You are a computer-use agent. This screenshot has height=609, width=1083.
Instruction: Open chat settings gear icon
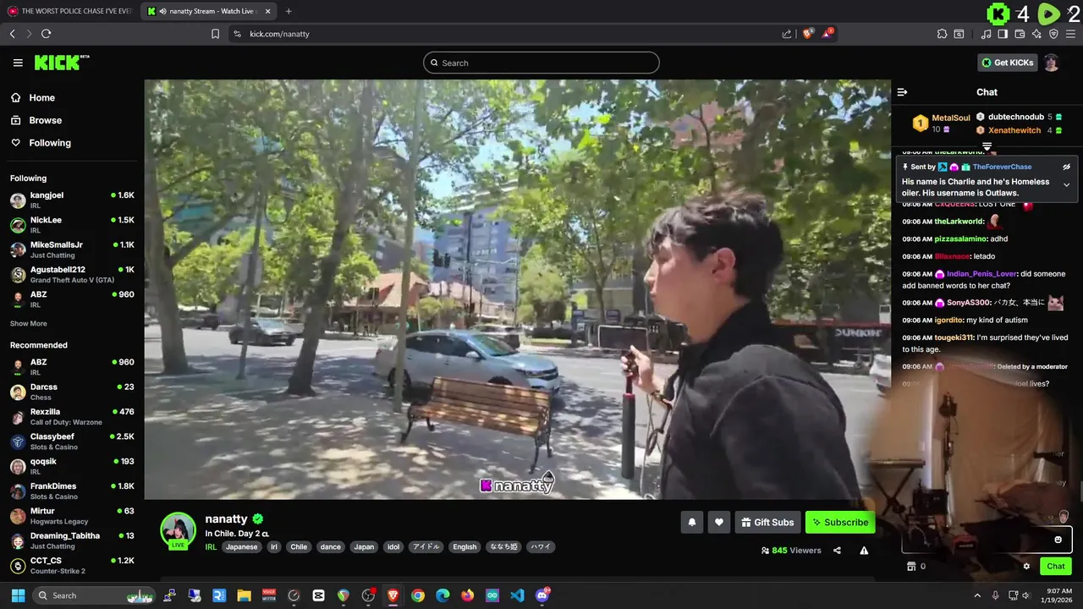1026,567
